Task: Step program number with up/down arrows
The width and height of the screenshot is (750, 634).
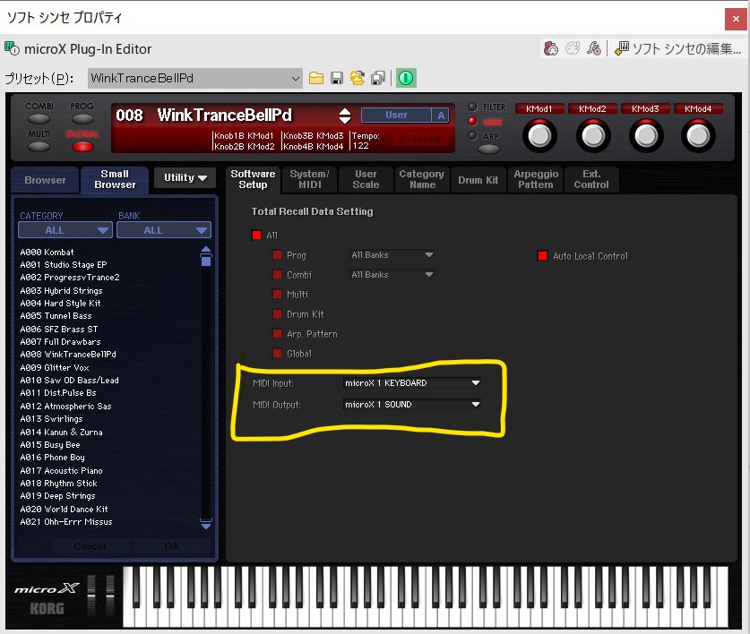Action: (345, 116)
